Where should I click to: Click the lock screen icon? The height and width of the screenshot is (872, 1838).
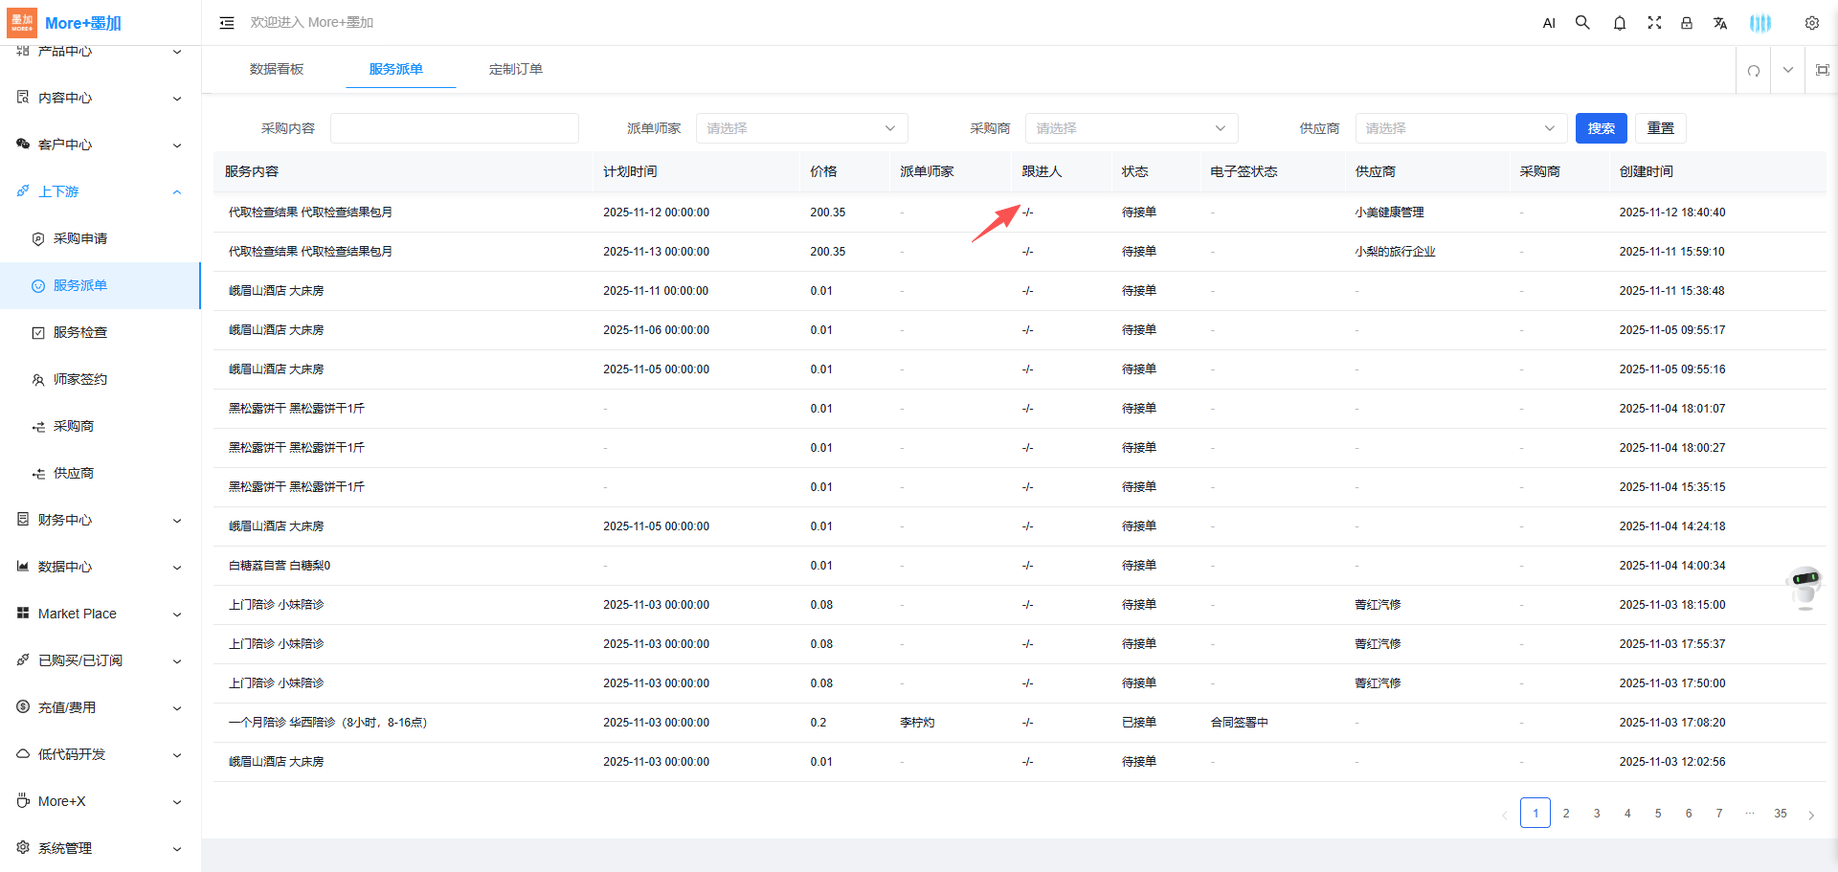[x=1687, y=23]
